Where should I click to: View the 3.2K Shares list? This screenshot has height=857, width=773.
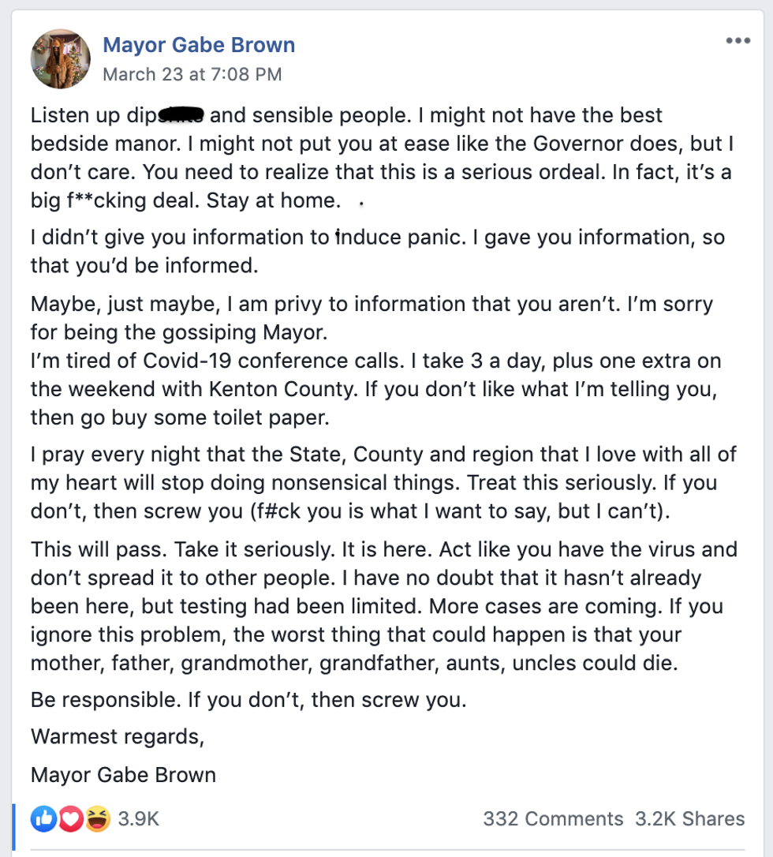point(690,819)
